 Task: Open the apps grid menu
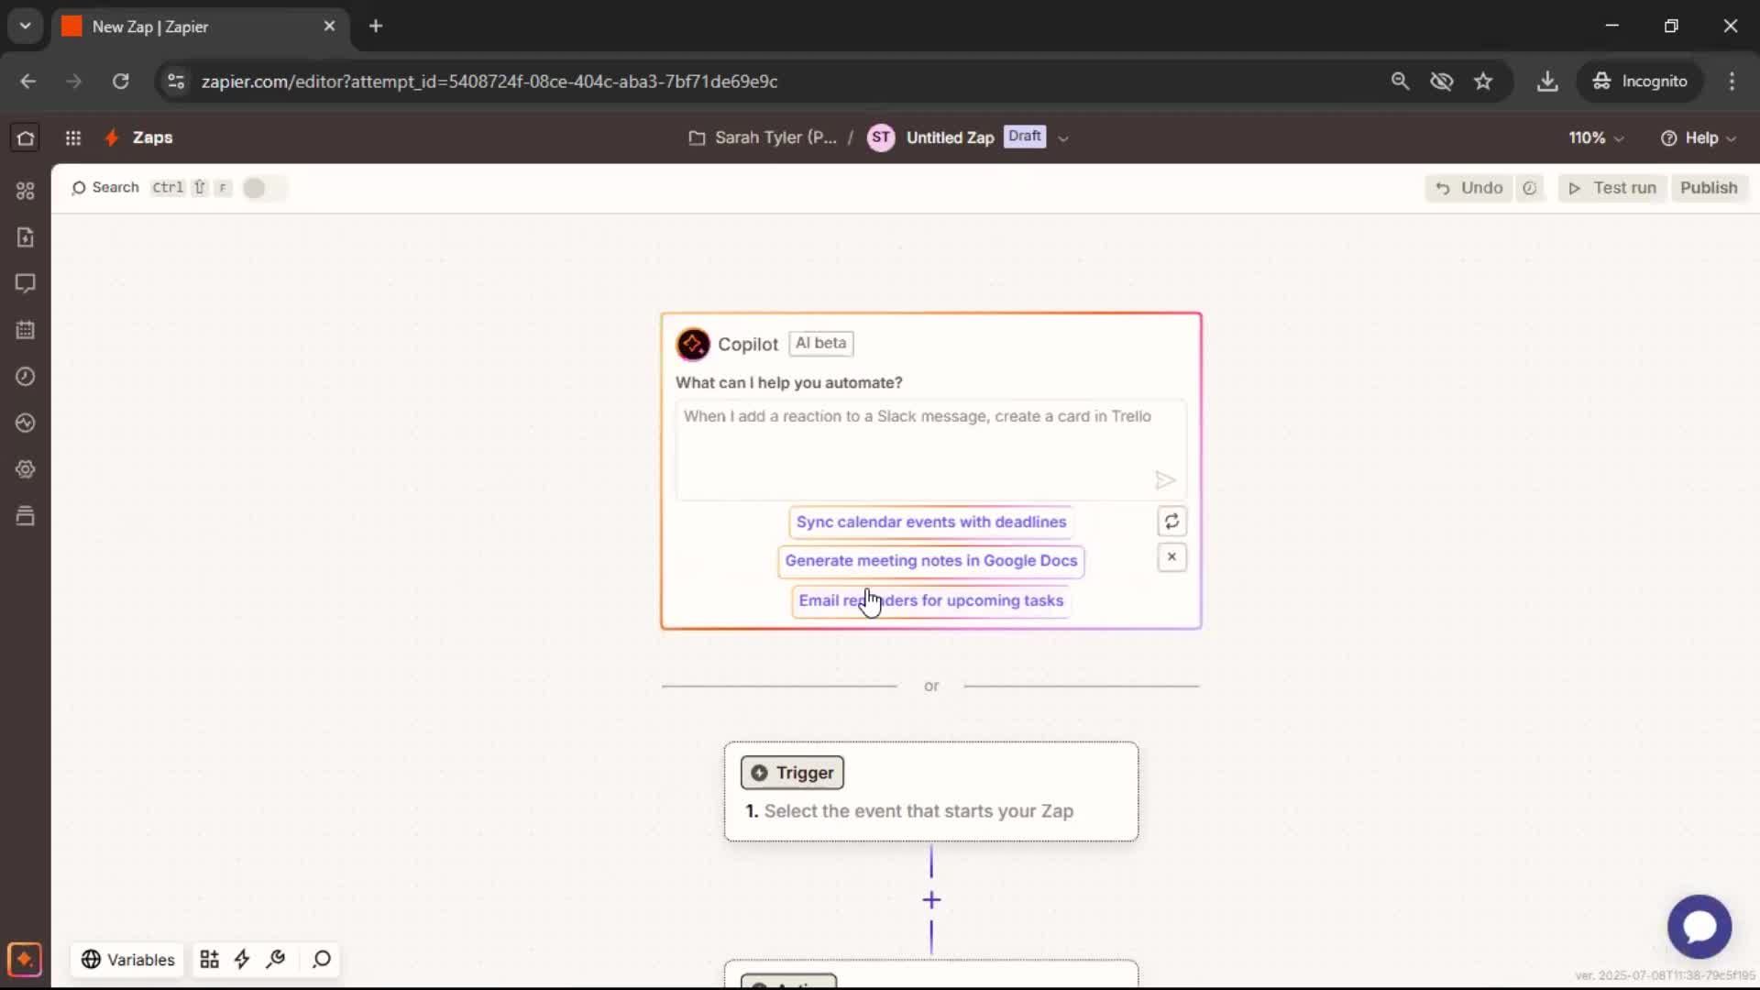coord(73,137)
